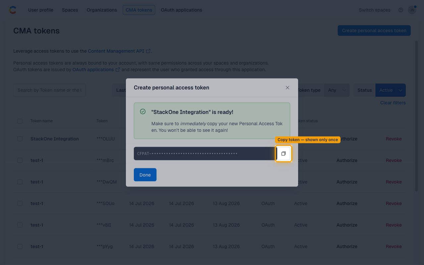
Task: Revoke the StackOne Integration token
Action: click(x=394, y=139)
